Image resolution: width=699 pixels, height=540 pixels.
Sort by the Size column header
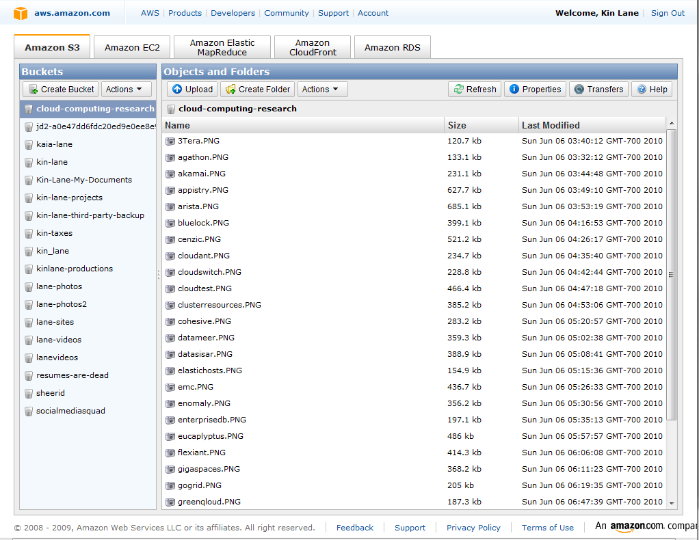(x=482, y=125)
